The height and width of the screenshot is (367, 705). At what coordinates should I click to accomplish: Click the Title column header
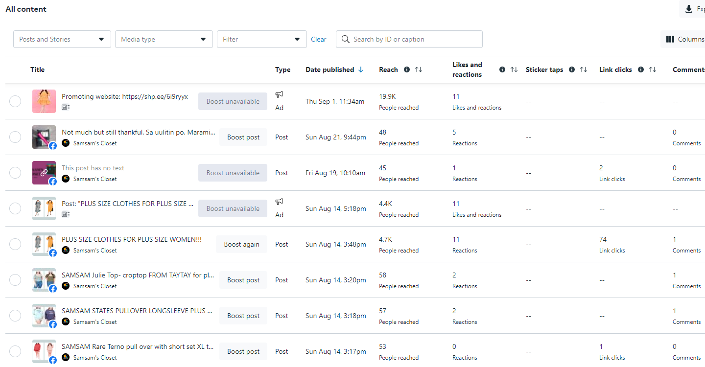coord(37,69)
